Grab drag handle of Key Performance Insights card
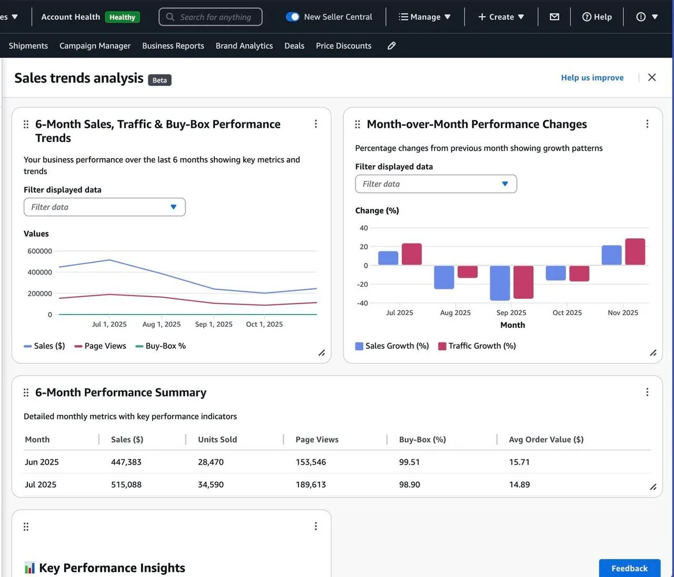 pyautogui.click(x=26, y=526)
